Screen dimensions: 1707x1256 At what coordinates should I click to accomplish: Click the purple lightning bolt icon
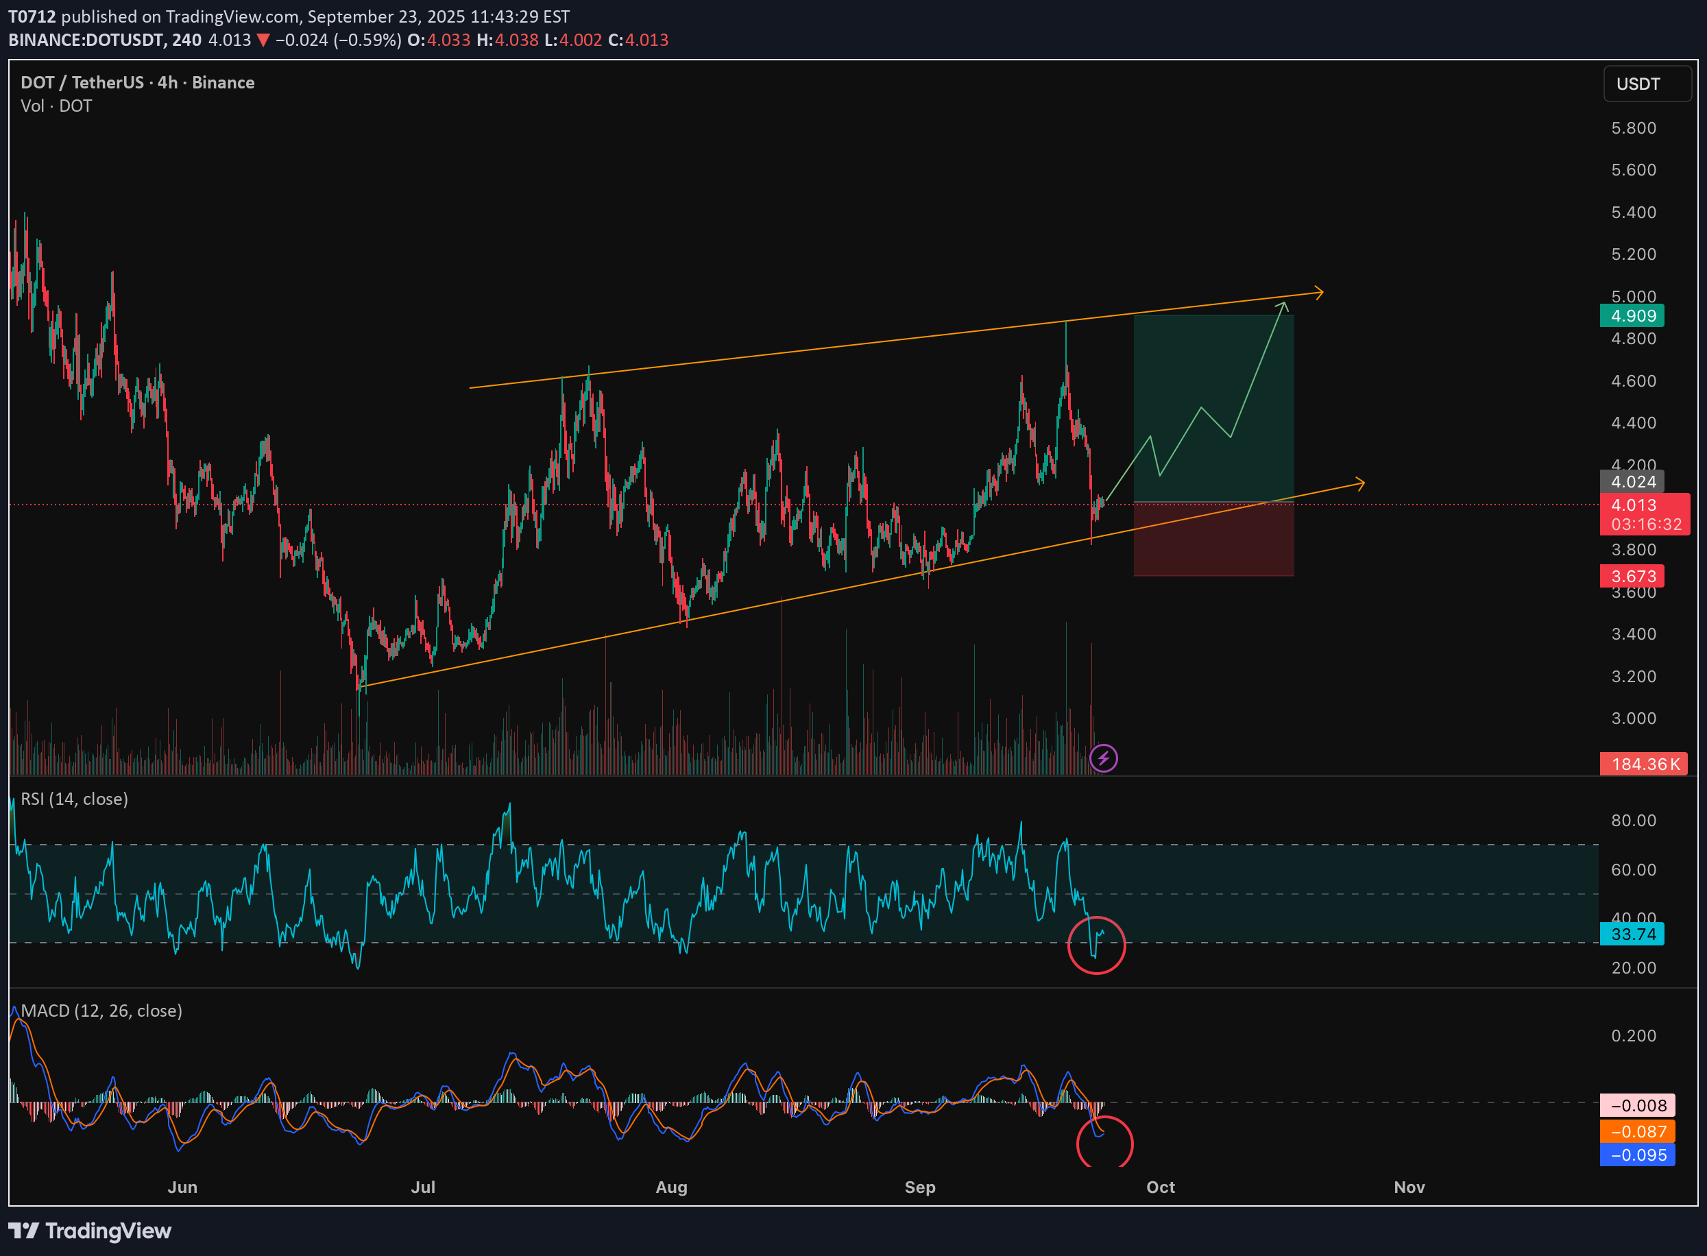pyautogui.click(x=1103, y=758)
